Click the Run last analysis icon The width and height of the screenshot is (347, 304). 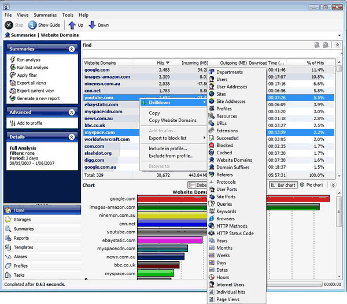click(x=13, y=68)
